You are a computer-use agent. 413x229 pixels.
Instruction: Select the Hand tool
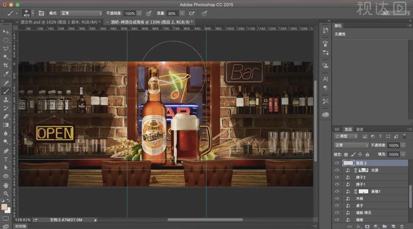click(x=6, y=186)
